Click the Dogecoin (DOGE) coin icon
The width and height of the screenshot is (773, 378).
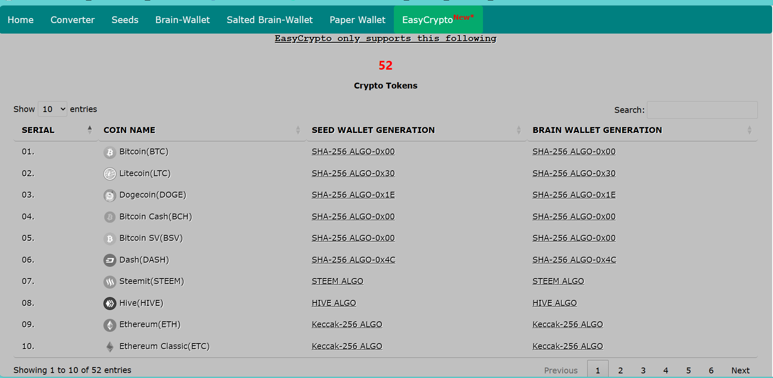(x=110, y=196)
